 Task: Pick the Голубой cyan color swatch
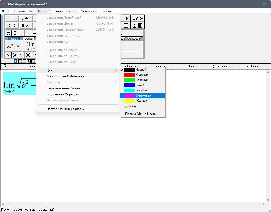[129, 91]
